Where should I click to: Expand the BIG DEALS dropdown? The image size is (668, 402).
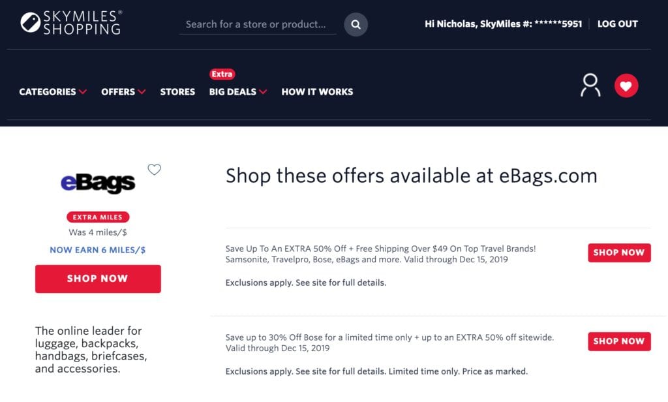237,92
